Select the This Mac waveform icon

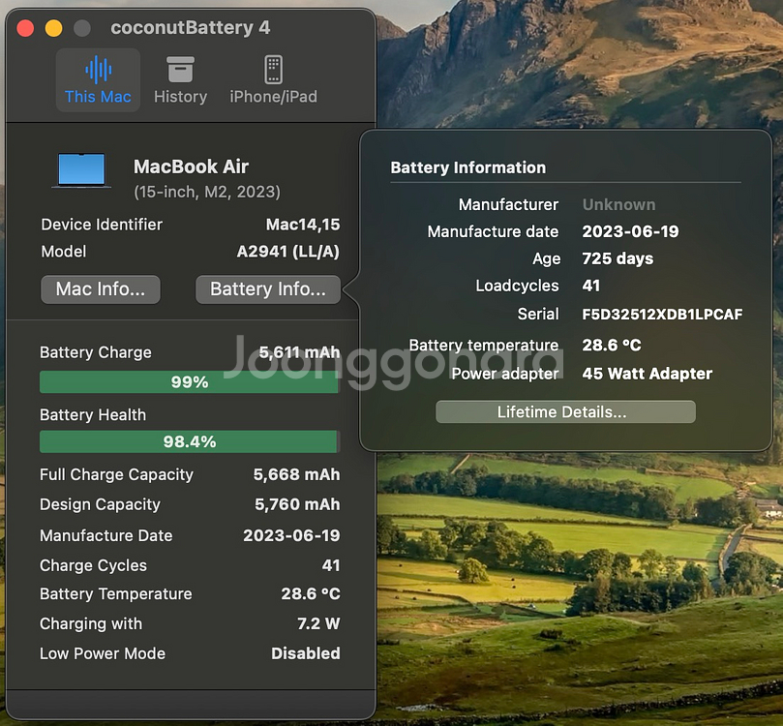pyautogui.click(x=99, y=70)
